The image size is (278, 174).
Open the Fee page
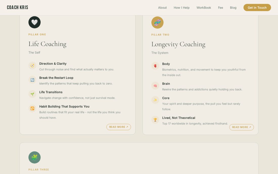[220, 8]
